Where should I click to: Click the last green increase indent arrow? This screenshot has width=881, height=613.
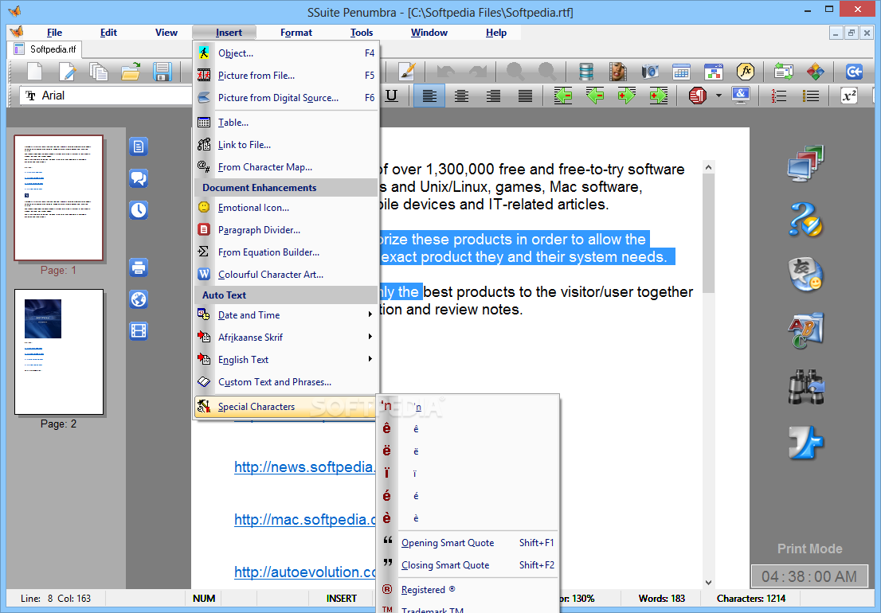[x=659, y=96]
